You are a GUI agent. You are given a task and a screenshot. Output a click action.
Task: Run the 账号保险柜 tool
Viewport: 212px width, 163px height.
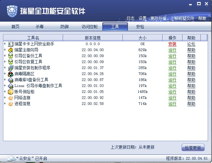pos(173,92)
